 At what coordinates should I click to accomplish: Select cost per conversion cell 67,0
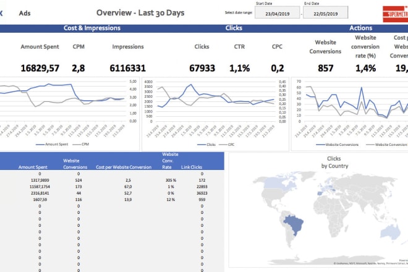coord(128,187)
